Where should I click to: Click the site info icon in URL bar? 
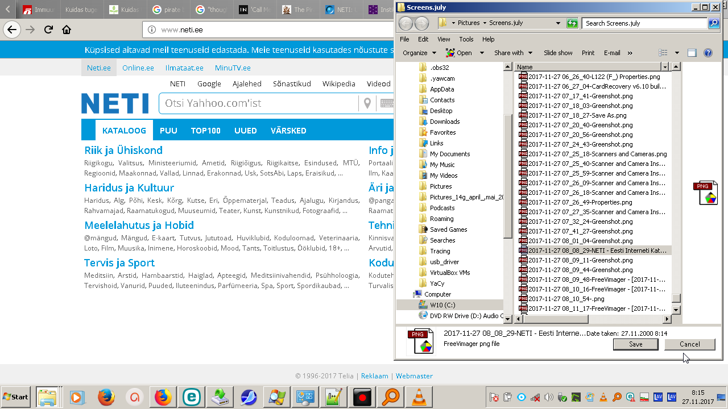pyautogui.click(x=152, y=30)
